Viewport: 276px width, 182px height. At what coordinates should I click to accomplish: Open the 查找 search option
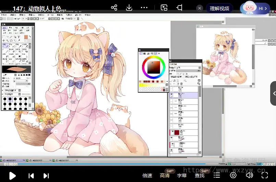200,175
